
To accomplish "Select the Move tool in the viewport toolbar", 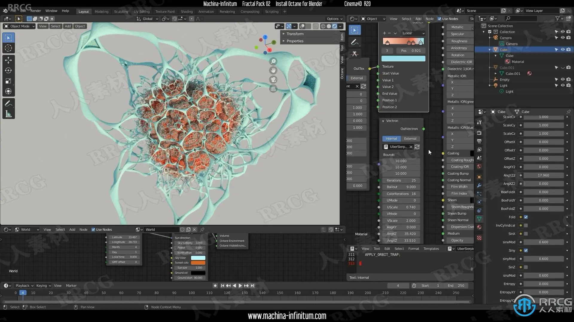I will tap(8, 60).
